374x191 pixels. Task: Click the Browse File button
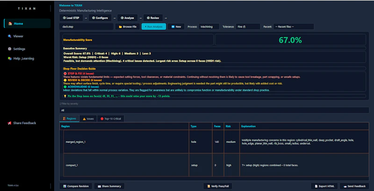tap(127, 27)
